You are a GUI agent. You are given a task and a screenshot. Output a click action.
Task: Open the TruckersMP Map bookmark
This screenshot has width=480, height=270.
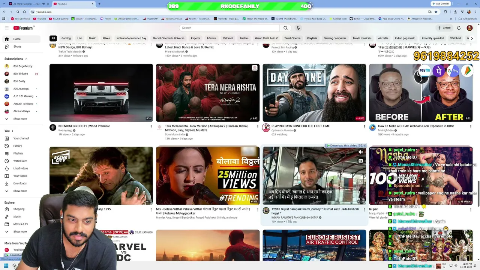[x=171, y=18]
